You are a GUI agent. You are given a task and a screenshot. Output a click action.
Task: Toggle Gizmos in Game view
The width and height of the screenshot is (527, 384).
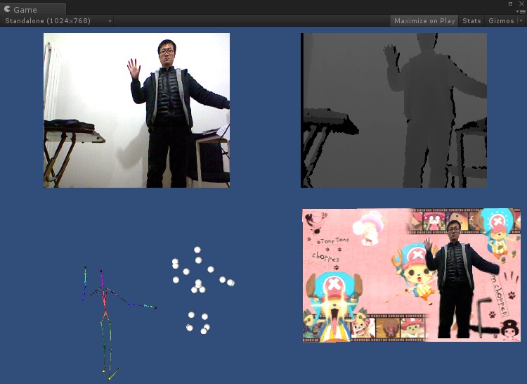point(501,21)
